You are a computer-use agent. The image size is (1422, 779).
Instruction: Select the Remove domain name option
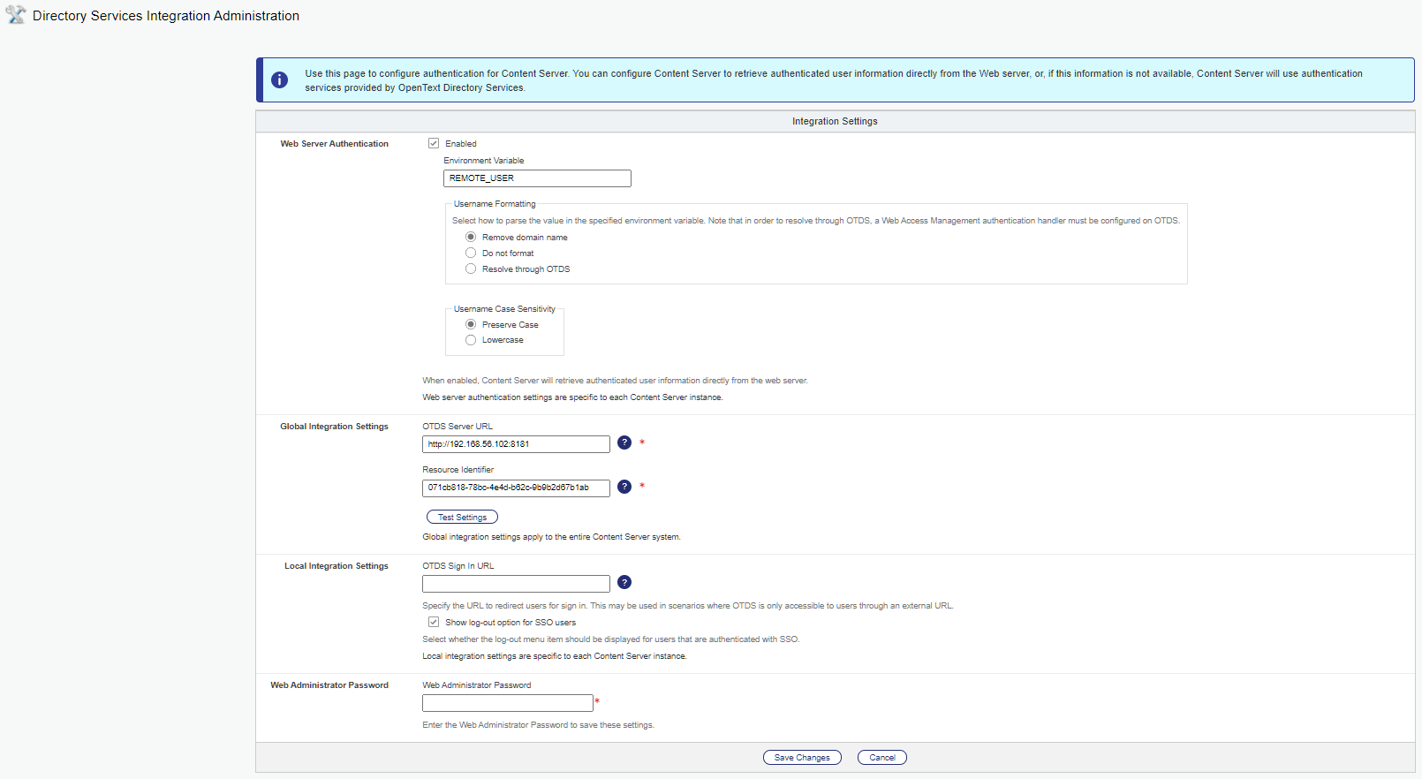[471, 237]
